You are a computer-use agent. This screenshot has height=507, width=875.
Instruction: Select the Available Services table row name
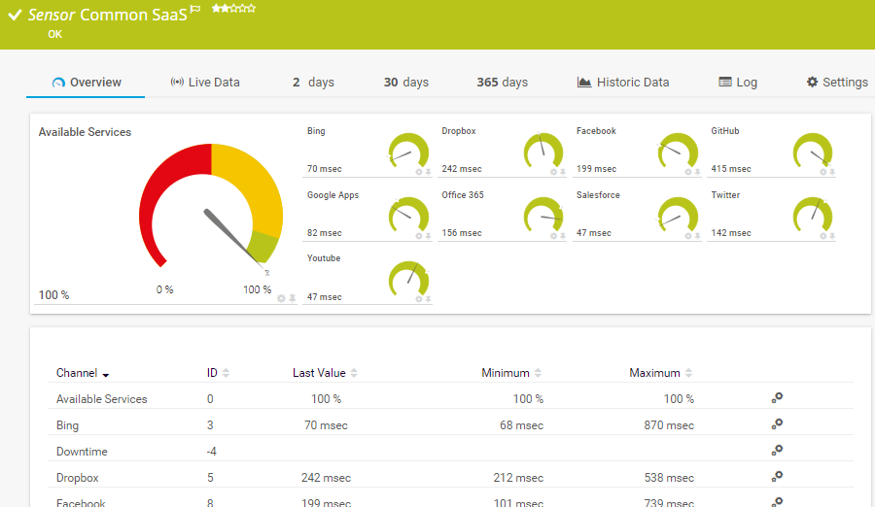click(x=101, y=399)
